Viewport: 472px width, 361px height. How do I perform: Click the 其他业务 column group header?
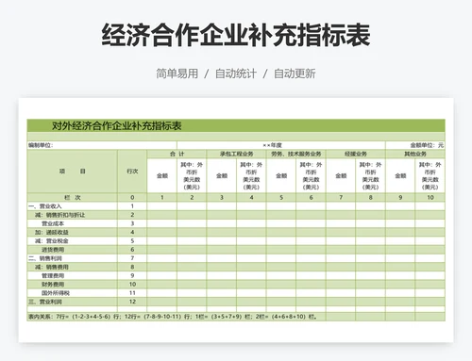click(415, 154)
